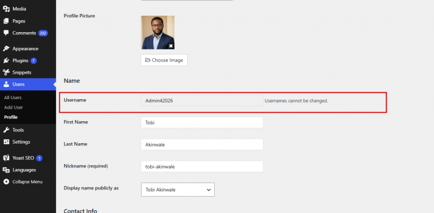Focus the First Name field
Image resolution: width=434 pixels, height=213 pixels.
(x=202, y=122)
